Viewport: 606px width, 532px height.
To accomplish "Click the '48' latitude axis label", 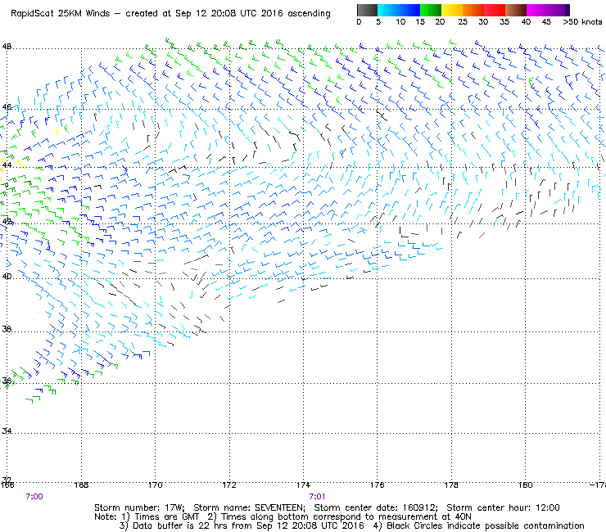I will [7, 47].
